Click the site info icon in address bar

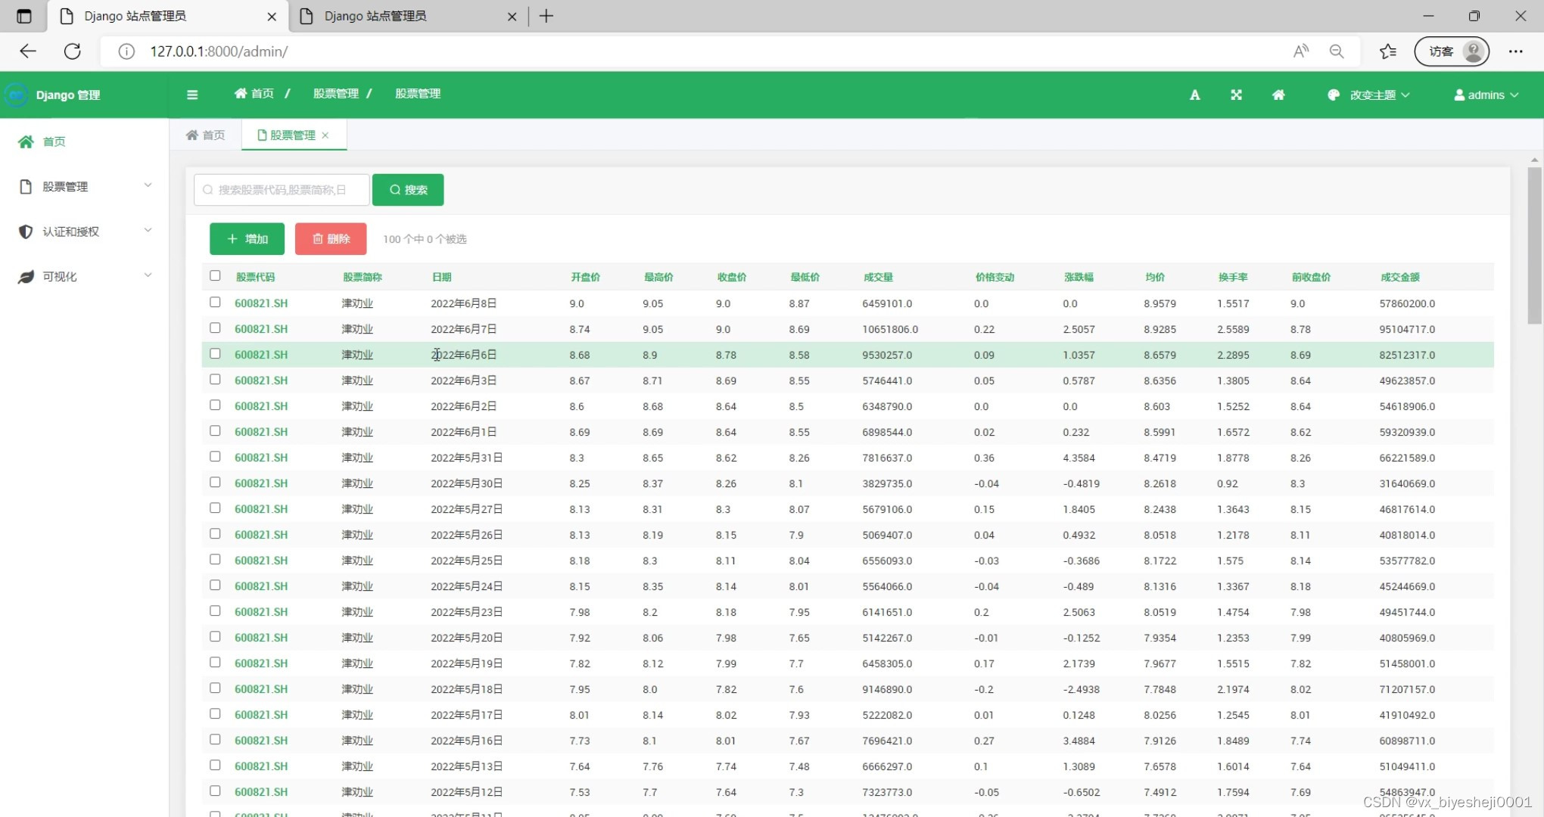pos(126,51)
